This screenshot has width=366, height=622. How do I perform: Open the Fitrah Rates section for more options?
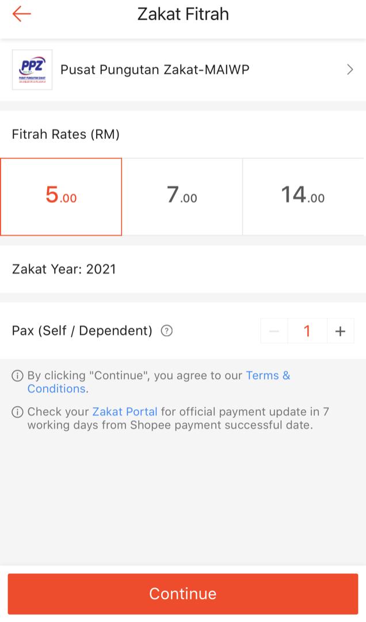click(x=65, y=134)
